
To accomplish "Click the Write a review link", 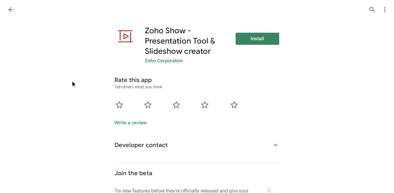I will [x=131, y=123].
